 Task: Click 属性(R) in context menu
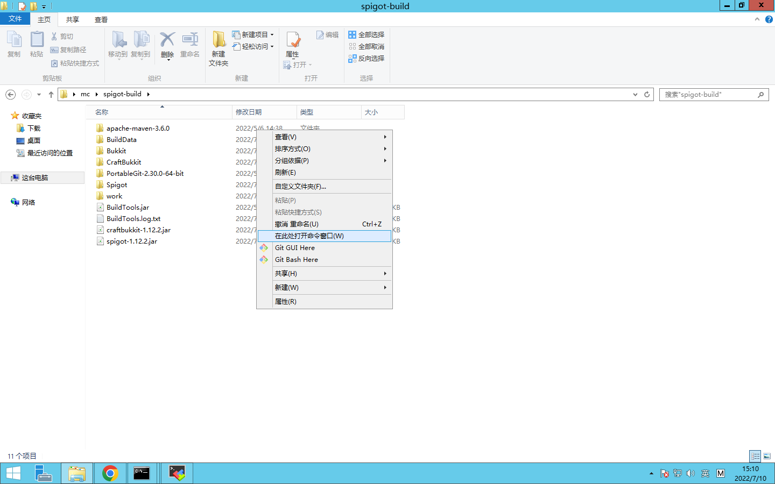325,302
